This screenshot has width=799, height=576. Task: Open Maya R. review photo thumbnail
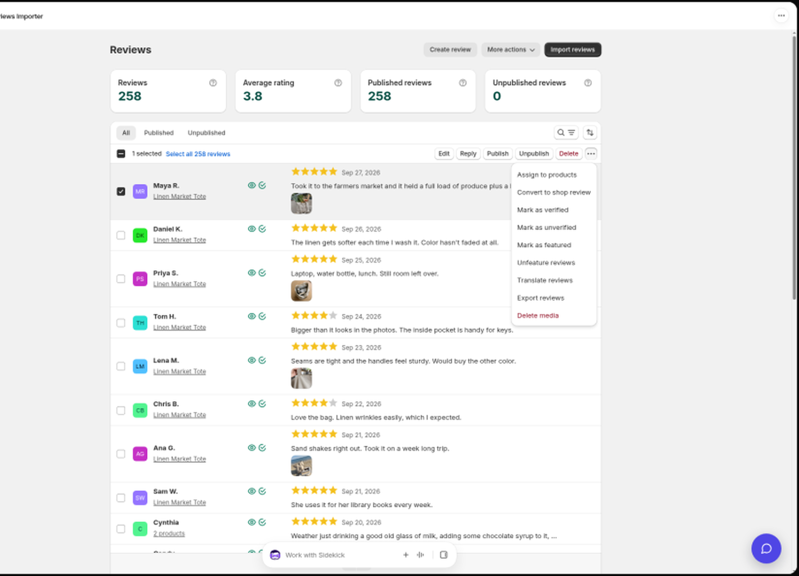tap(301, 204)
